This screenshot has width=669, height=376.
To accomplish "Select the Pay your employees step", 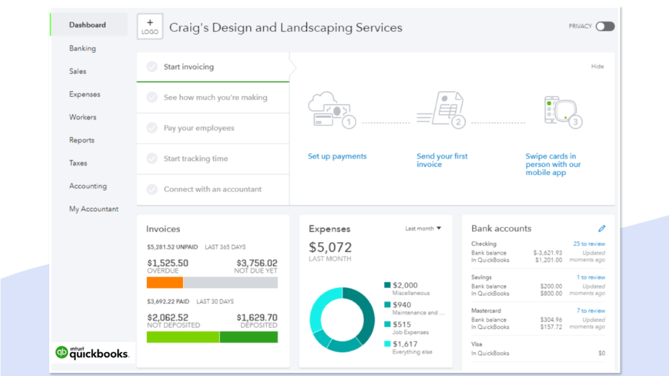I will [x=213, y=129].
